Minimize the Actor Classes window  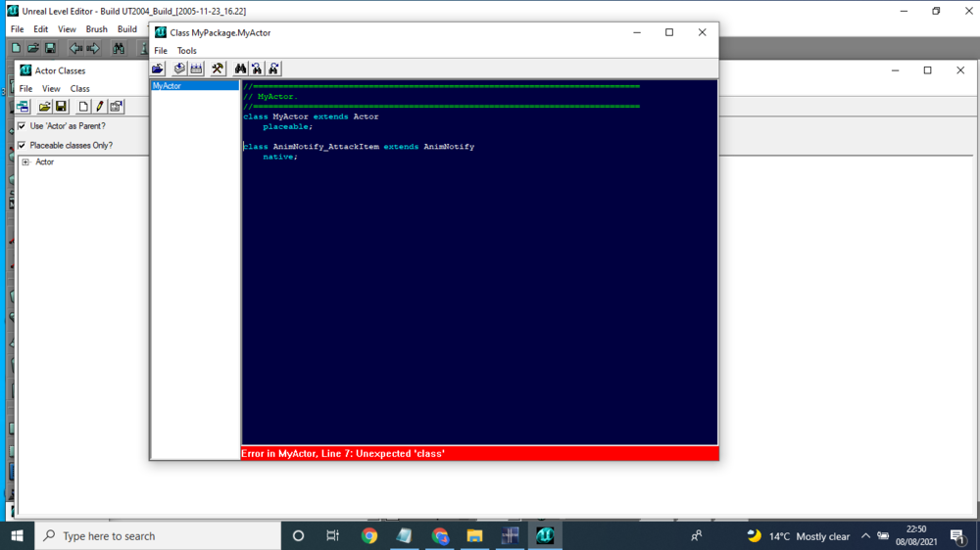(895, 70)
